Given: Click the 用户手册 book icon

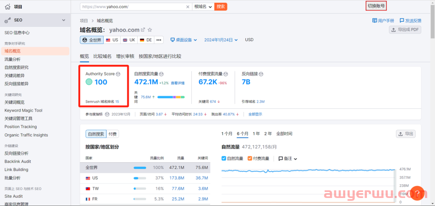Looking at the screenshot, I should (x=375, y=20).
